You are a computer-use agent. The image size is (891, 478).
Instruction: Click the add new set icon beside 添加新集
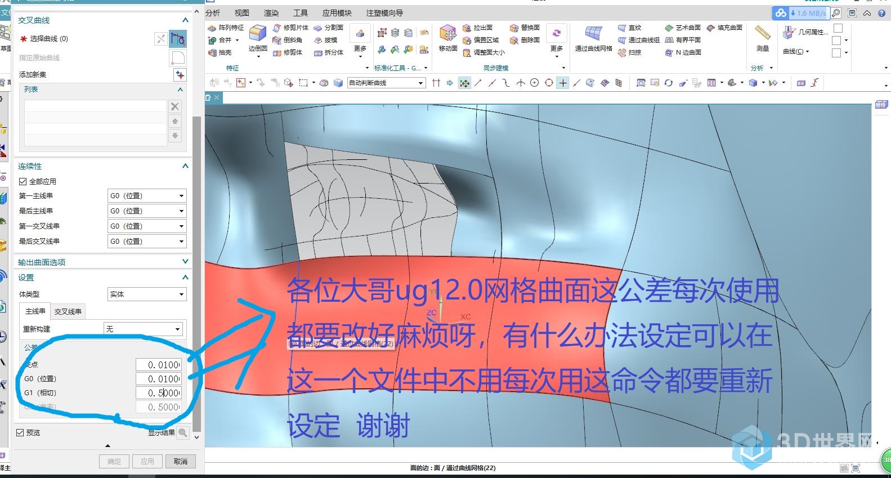pyautogui.click(x=180, y=75)
